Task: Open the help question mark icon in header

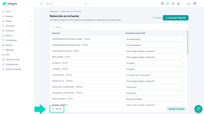Action: tap(162, 4)
